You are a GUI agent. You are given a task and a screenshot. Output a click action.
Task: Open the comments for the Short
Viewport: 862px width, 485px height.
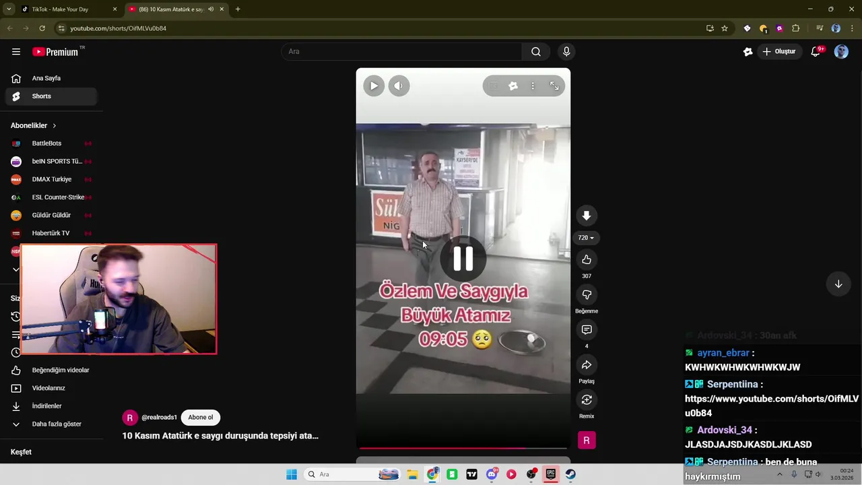(587, 329)
